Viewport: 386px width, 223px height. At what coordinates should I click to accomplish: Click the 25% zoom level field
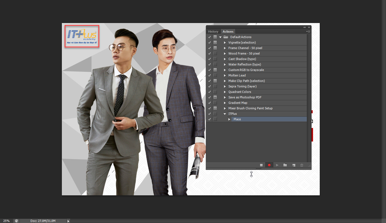point(6,221)
